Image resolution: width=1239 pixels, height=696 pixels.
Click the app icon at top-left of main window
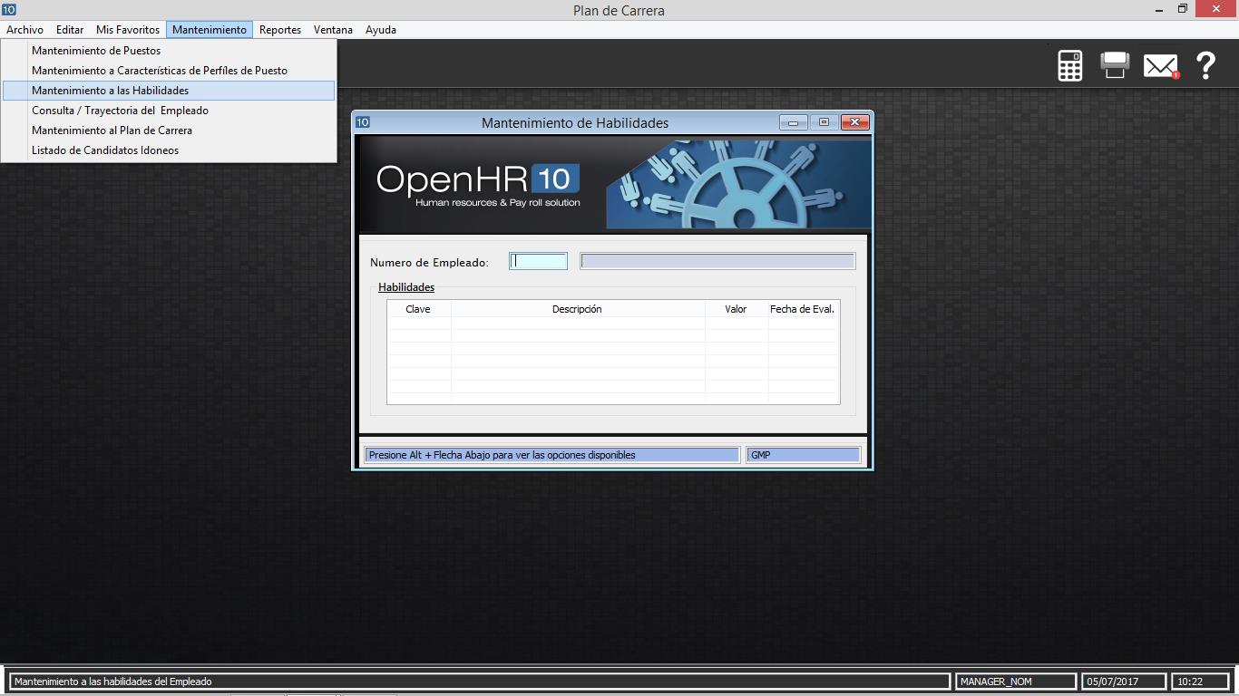pos(8,10)
